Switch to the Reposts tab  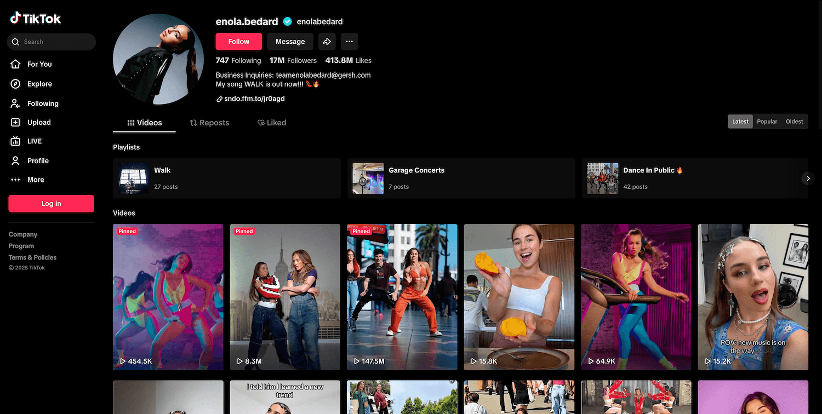(x=209, y=123)
